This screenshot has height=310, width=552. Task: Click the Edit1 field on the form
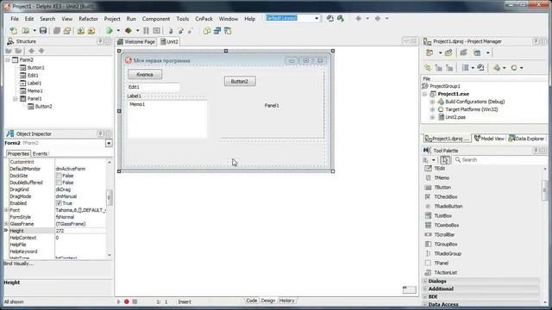pos(153,87)
